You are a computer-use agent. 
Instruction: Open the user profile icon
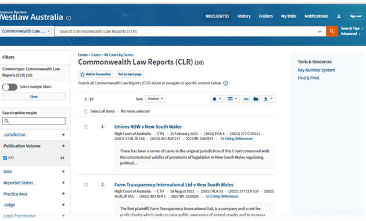point(339,16)
